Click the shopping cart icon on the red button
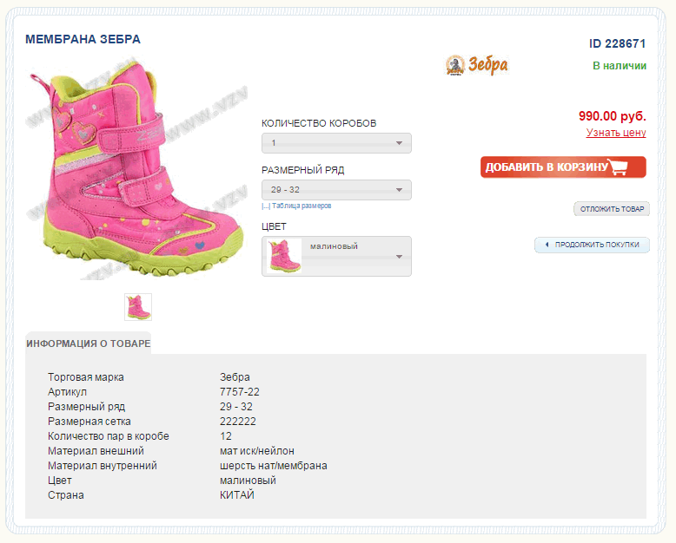676x543 pixels. [x=619, y=167]
